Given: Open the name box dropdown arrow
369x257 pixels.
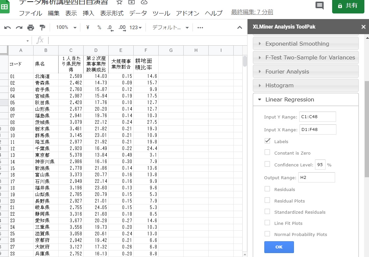Looking at the screenshot, I should point(28,41).
